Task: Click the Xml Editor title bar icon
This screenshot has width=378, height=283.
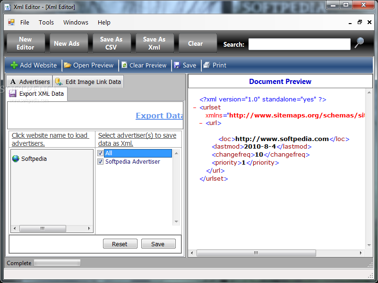Action: tap(8, 7)
